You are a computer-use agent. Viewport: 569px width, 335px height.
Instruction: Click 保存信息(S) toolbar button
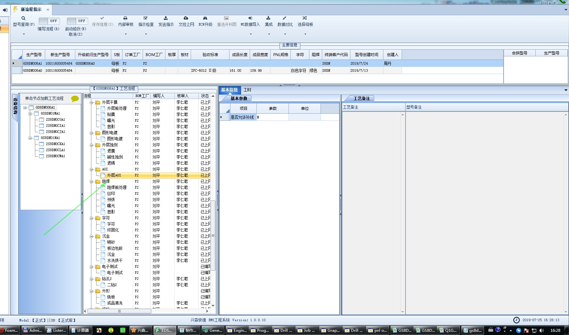[102, 21]
